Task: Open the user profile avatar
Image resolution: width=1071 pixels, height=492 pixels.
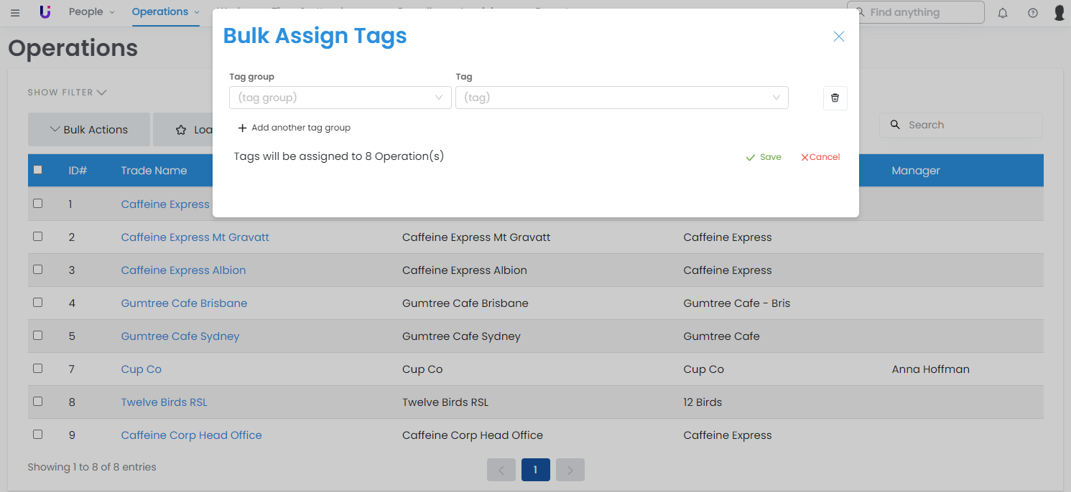Action: 1059,12
